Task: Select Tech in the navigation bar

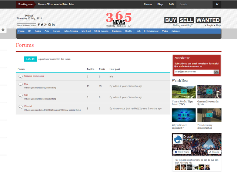Action: click(138, 31)
